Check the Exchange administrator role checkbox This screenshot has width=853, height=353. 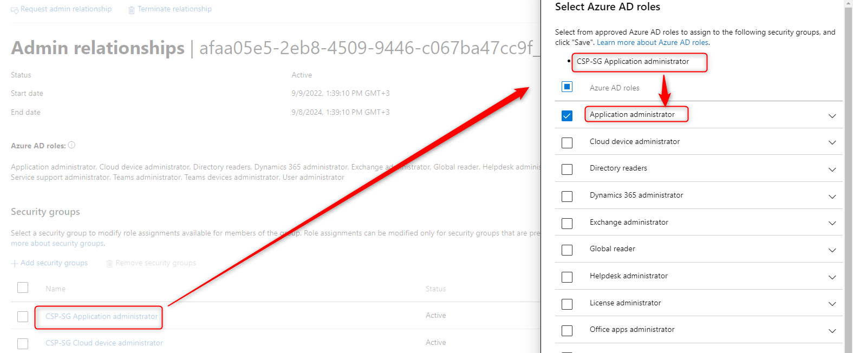pos(567,224)
